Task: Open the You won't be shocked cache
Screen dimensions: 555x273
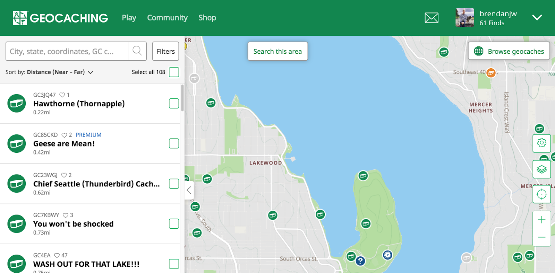Action: (x=73, y=224)
